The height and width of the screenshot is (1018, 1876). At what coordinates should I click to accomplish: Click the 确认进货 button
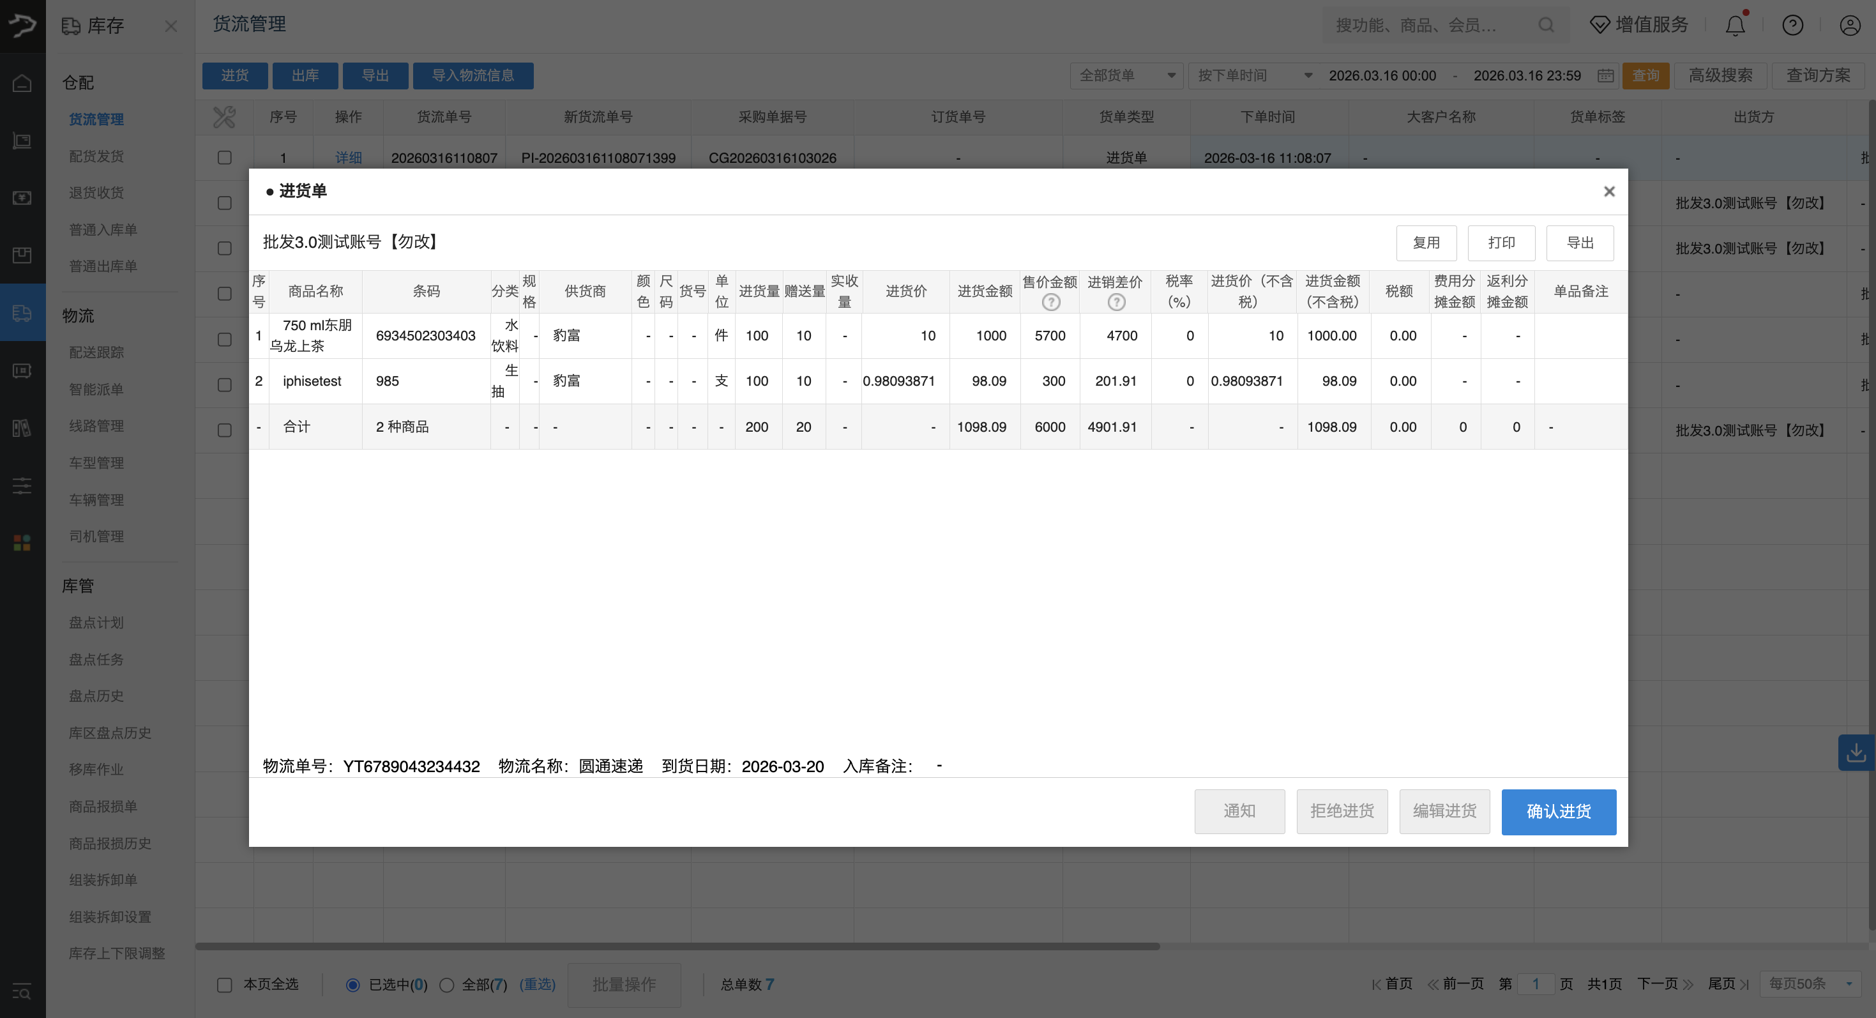1558,811
